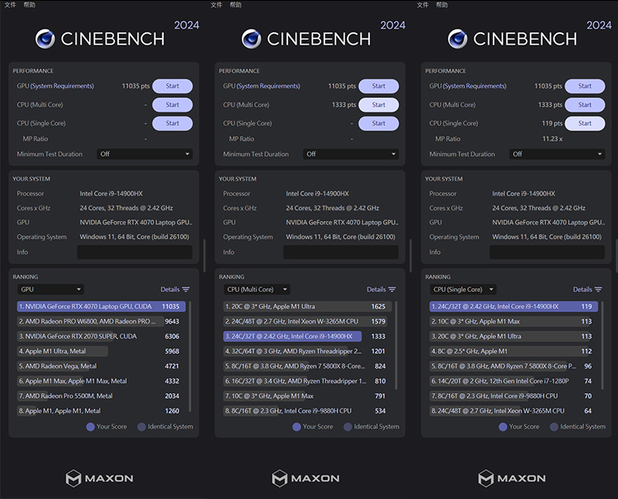Open the GPU ranking dropdown in left window

[x=50, y=290]
